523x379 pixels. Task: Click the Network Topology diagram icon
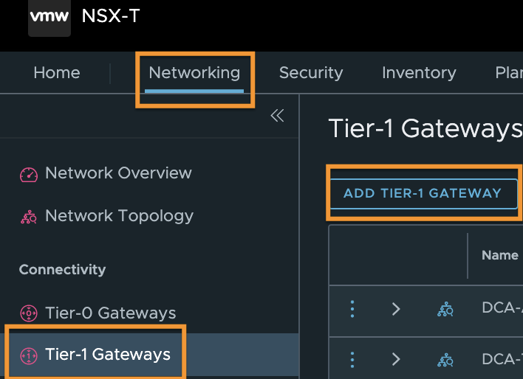pyautogui.click(x=29, y=217)
